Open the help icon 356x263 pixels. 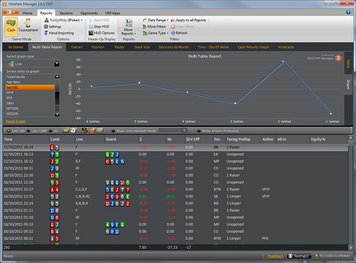pyautogui.click(x=348, y=12)
